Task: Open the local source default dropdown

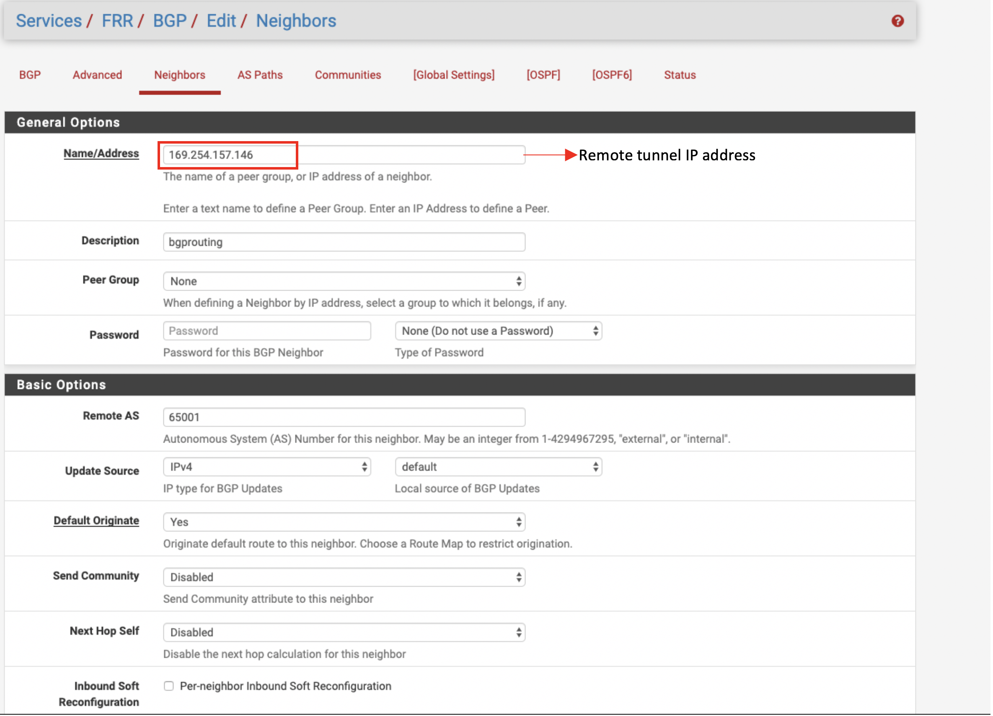Action: click(x=499, y=467)
